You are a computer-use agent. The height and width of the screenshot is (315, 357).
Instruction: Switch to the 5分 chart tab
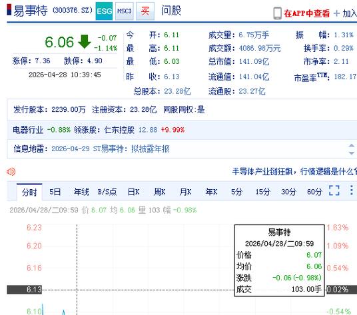point(237,192)
